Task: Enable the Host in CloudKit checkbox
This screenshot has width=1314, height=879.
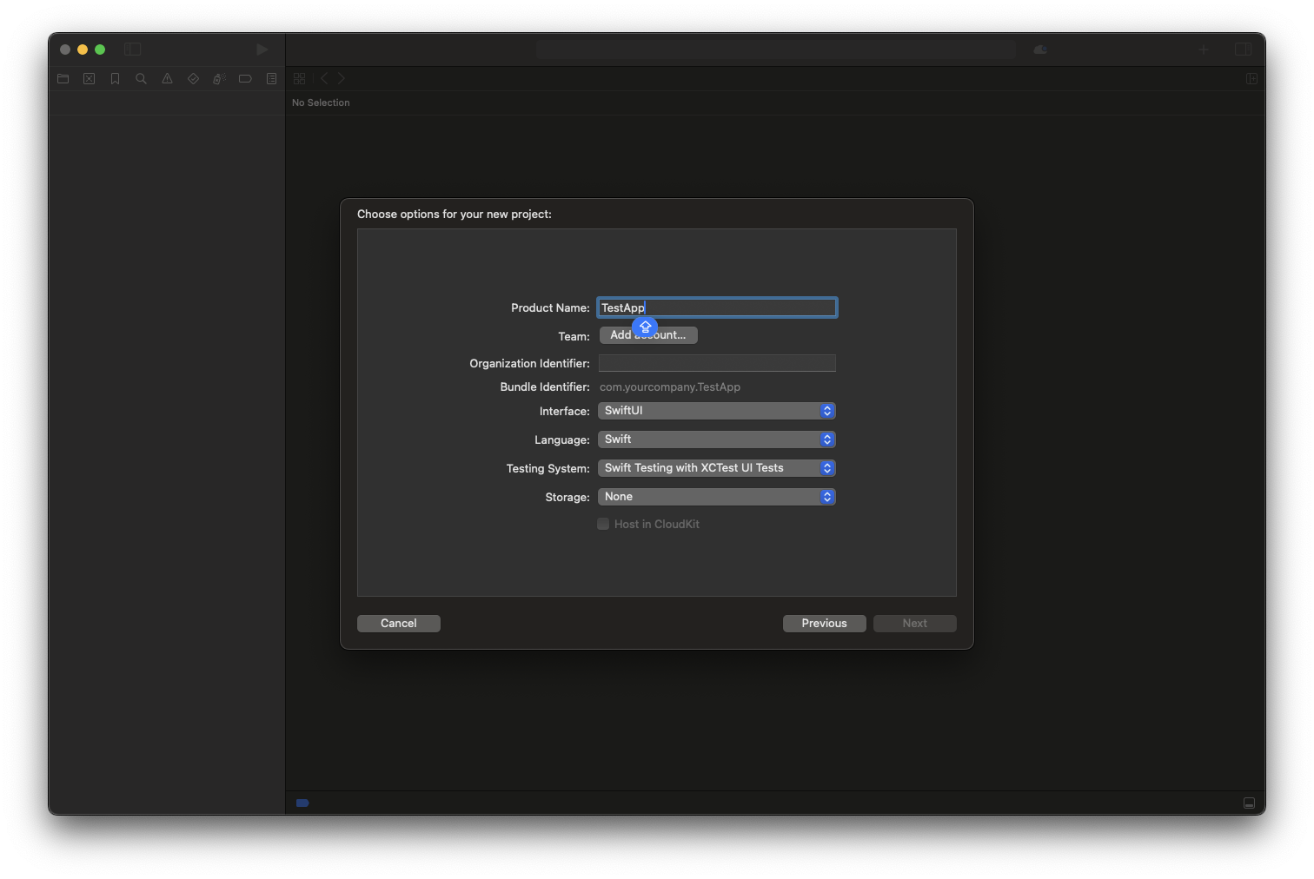Action: point(603,524)
